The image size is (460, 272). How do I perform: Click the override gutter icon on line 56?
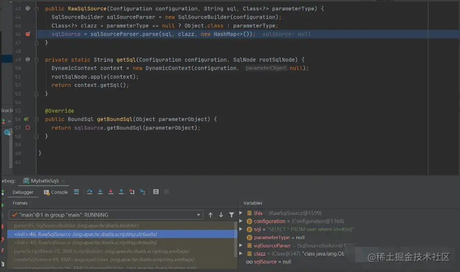point(26,119)
